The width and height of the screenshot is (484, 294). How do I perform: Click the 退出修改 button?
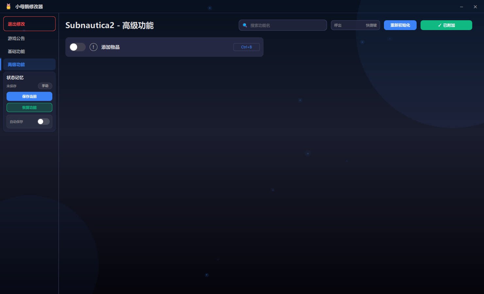point(29,24)
